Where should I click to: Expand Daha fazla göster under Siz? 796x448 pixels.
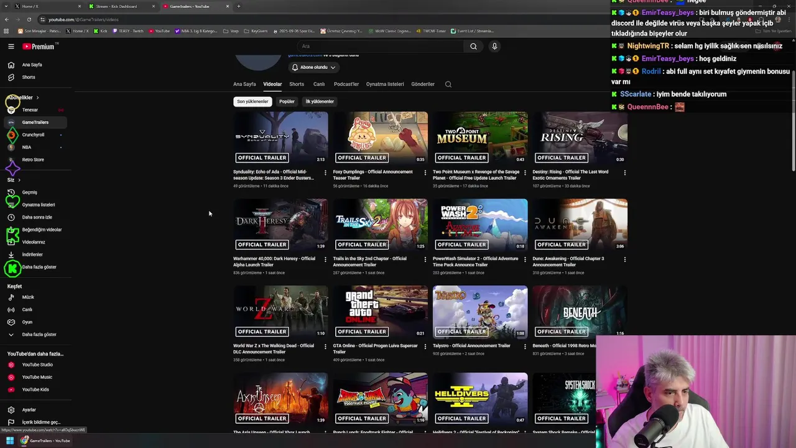click(x=39, y=267)
